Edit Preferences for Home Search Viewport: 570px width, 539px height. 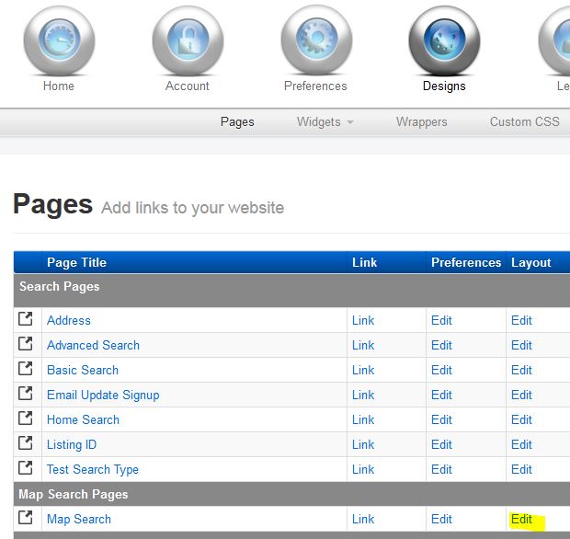[441, 419]
